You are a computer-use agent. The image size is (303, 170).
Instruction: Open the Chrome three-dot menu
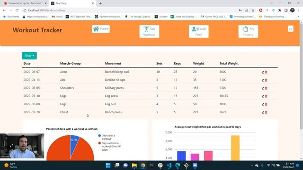(299, 10)
